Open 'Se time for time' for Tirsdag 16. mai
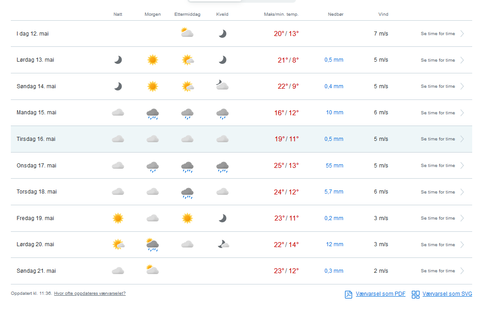The image size is (492, 311). (437, 139)
